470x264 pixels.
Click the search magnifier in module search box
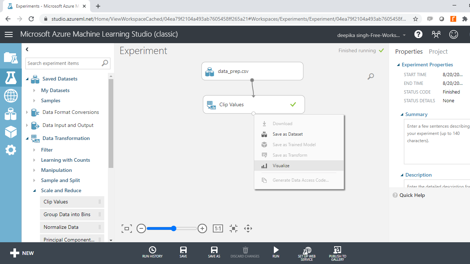coord(105,63)
